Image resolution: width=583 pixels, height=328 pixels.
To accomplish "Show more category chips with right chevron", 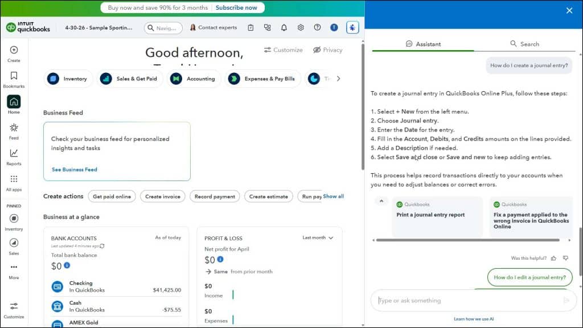I will (x=338, y=79).
